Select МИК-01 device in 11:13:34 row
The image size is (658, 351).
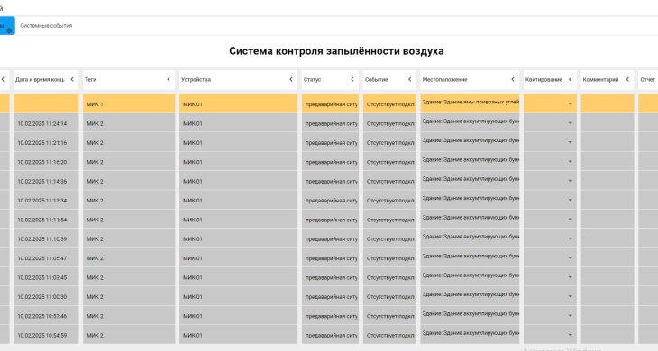[238, 201]
